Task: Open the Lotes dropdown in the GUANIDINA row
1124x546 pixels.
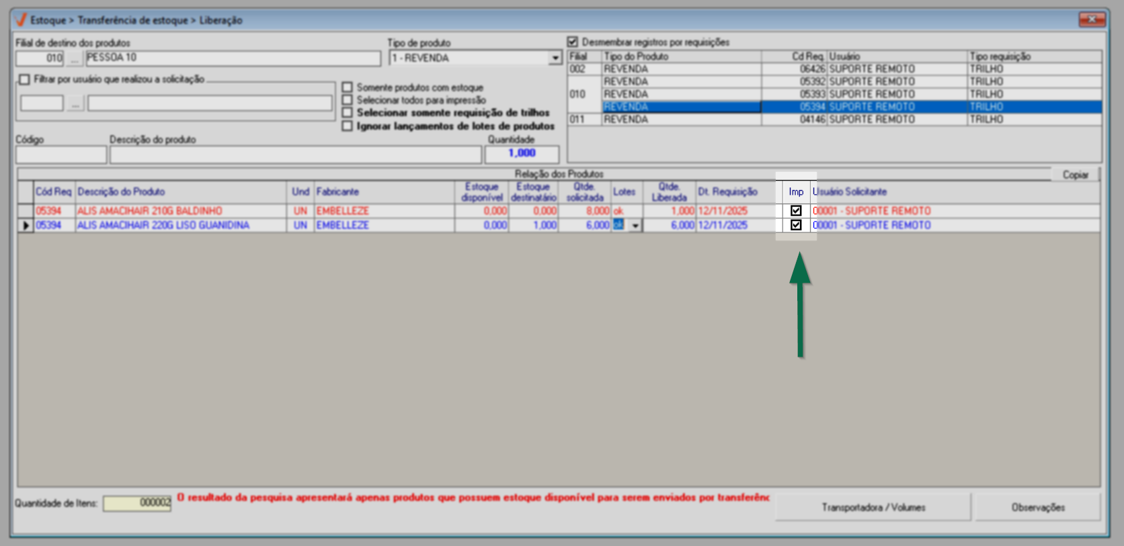Action: (x=635, y=226)
